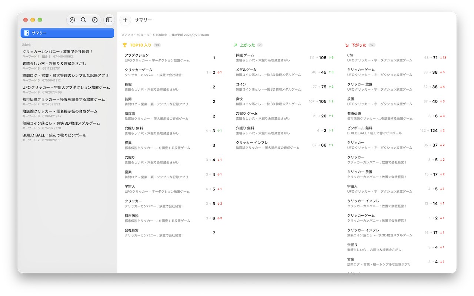Open 穴掘り ゲーム row ranked 20
Image resolution: width=474 pixels, height=296 pixels.
(284, 116)
